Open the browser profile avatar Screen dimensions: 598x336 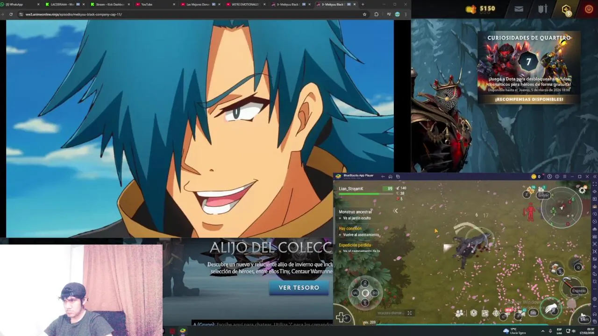[x=398, y=14]
